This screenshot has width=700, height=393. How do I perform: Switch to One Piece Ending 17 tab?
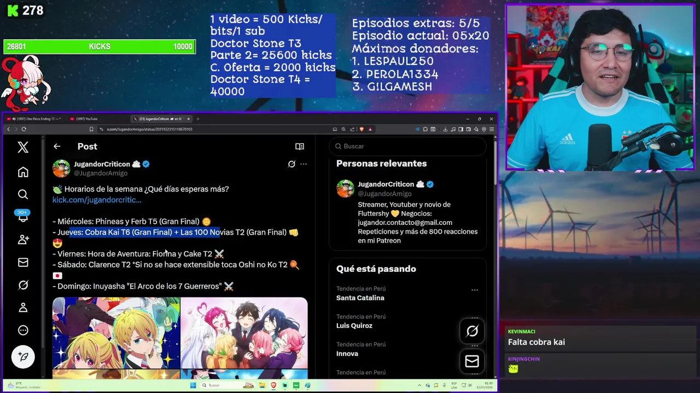[x=33, y=118]
